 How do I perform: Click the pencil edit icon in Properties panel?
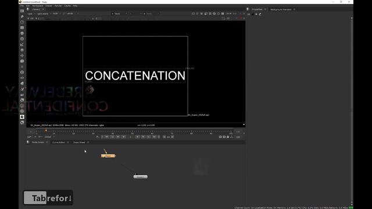(x=260, y=14)
